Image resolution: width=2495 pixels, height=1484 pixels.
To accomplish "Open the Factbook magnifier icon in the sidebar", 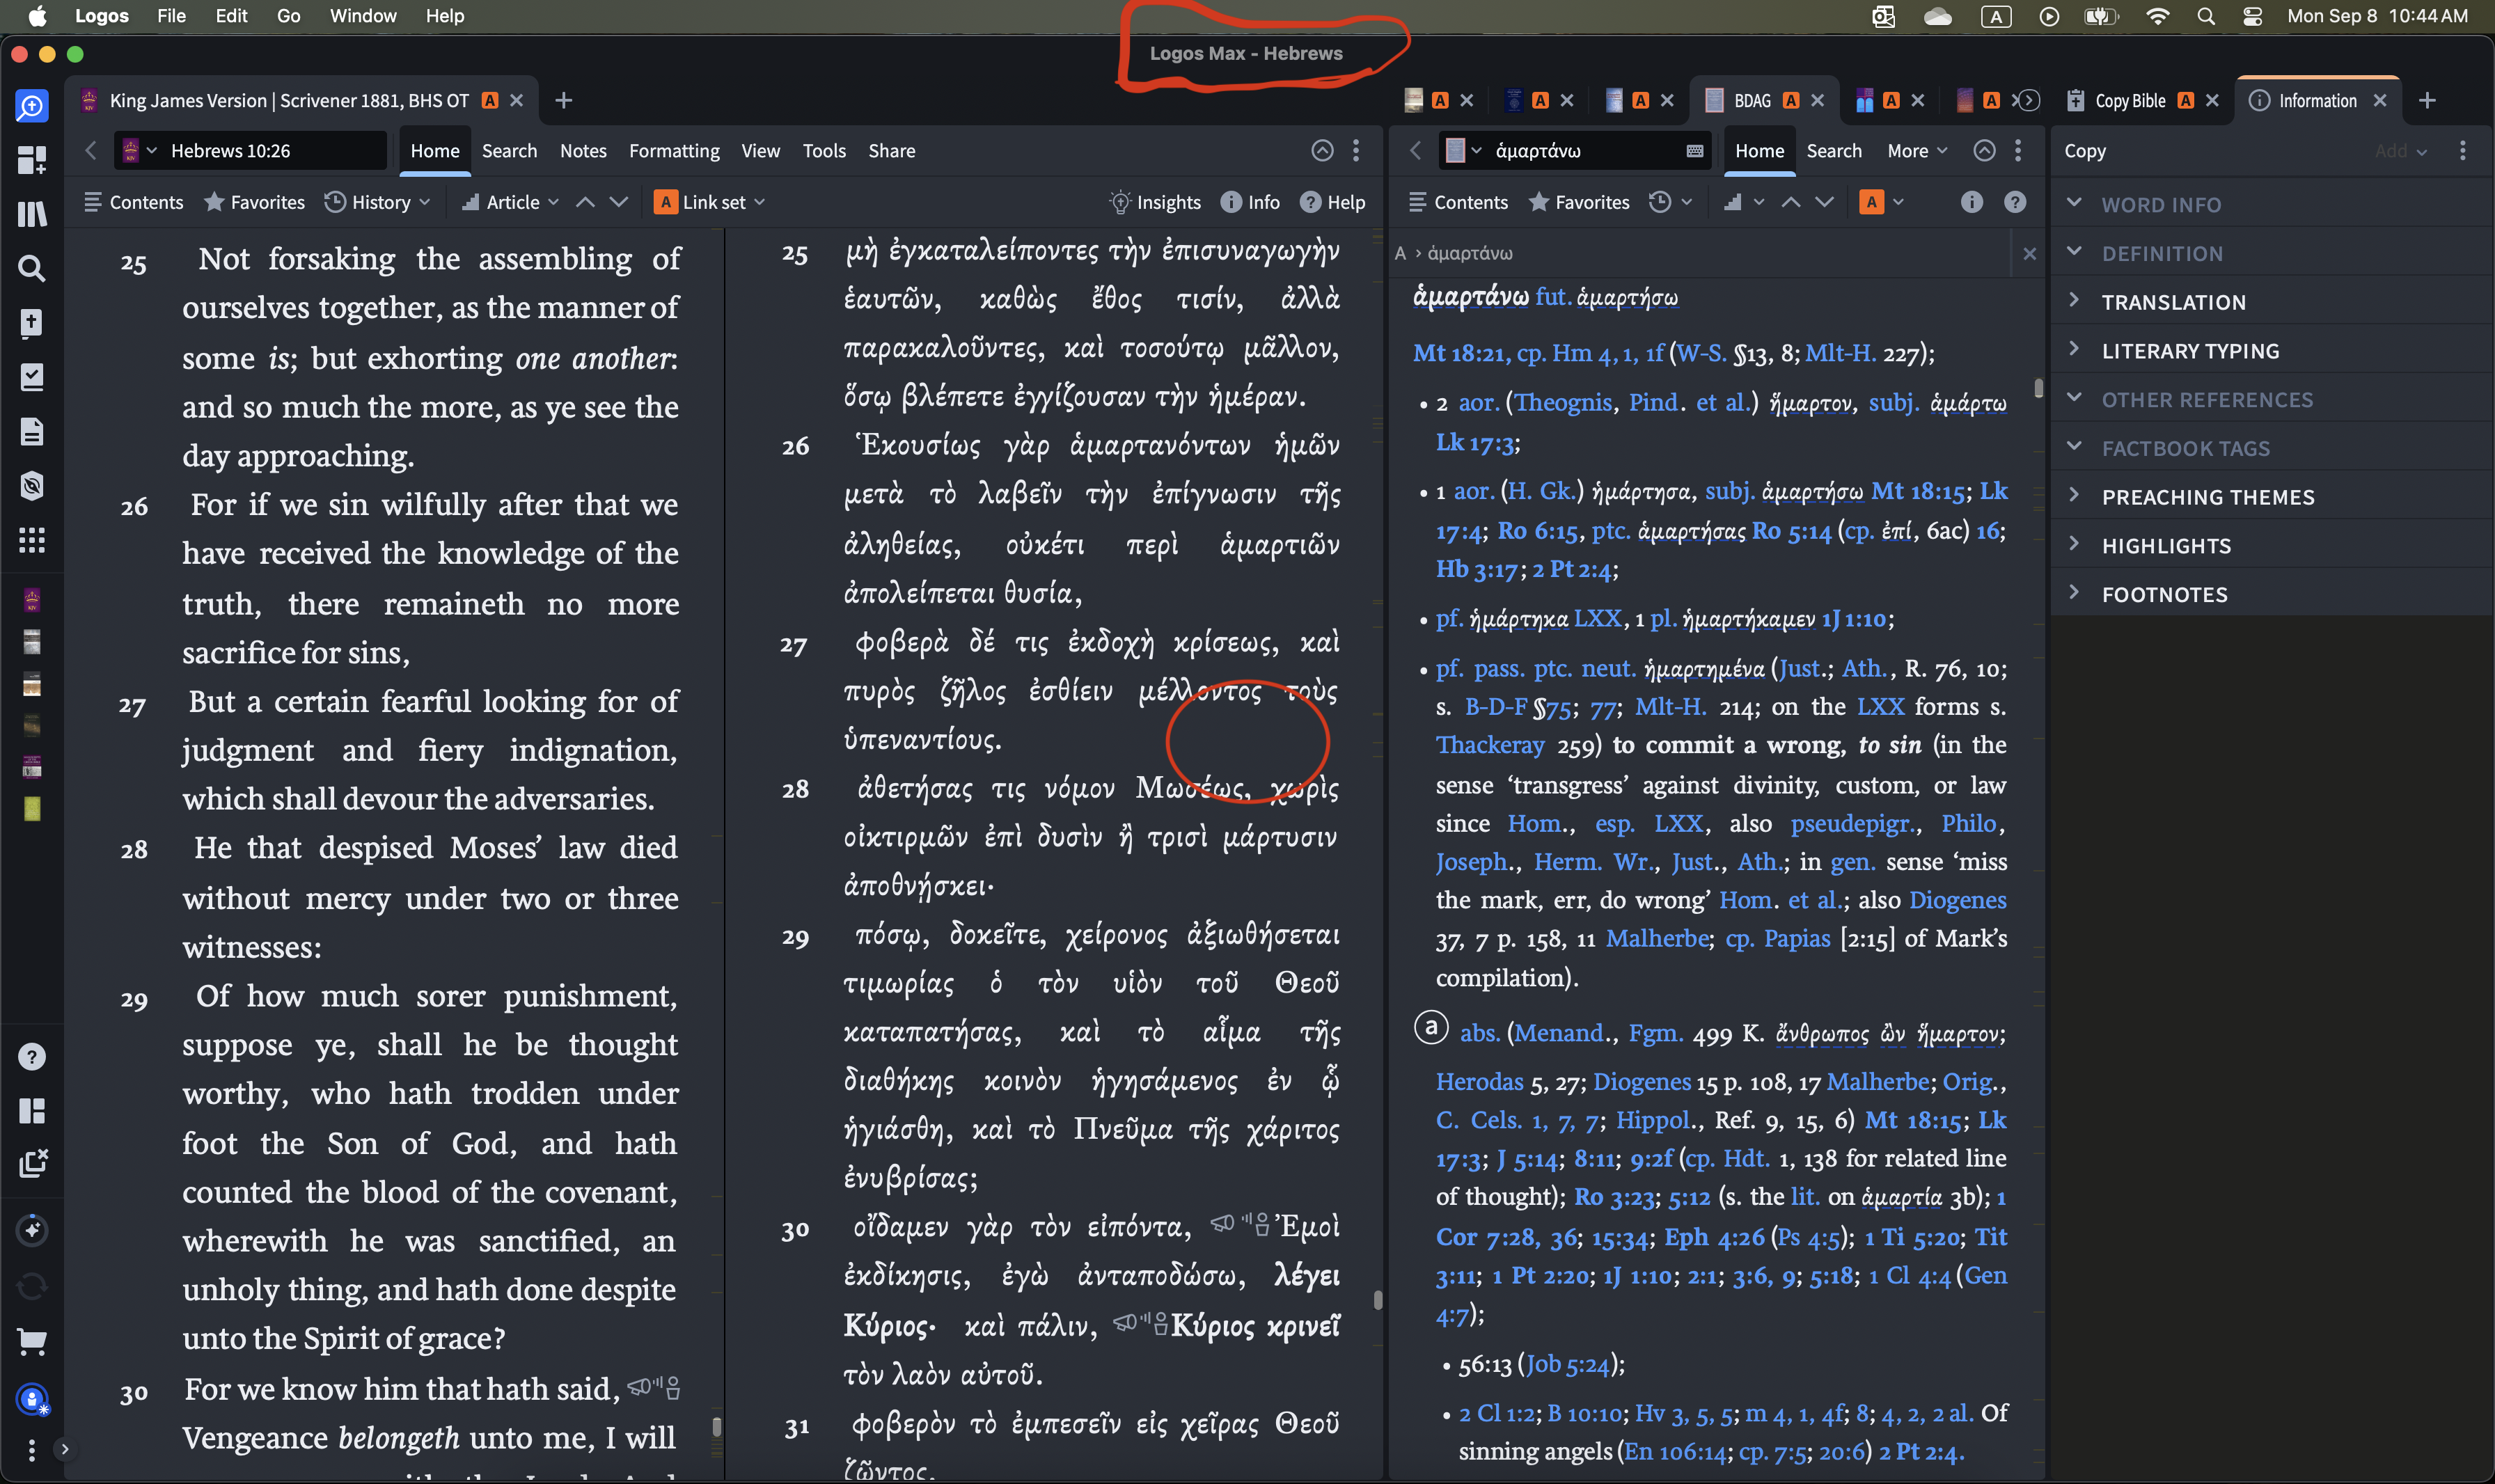I will tap(32, 106).
